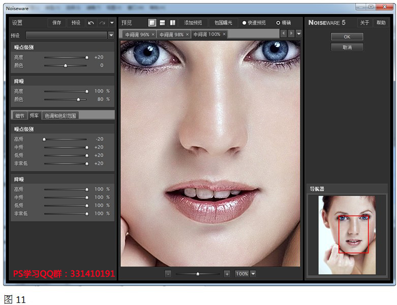Adjust 非常低 noise reduction 100% slider
Viewport: 397px width, 305px height.
(x=87, y=213)
